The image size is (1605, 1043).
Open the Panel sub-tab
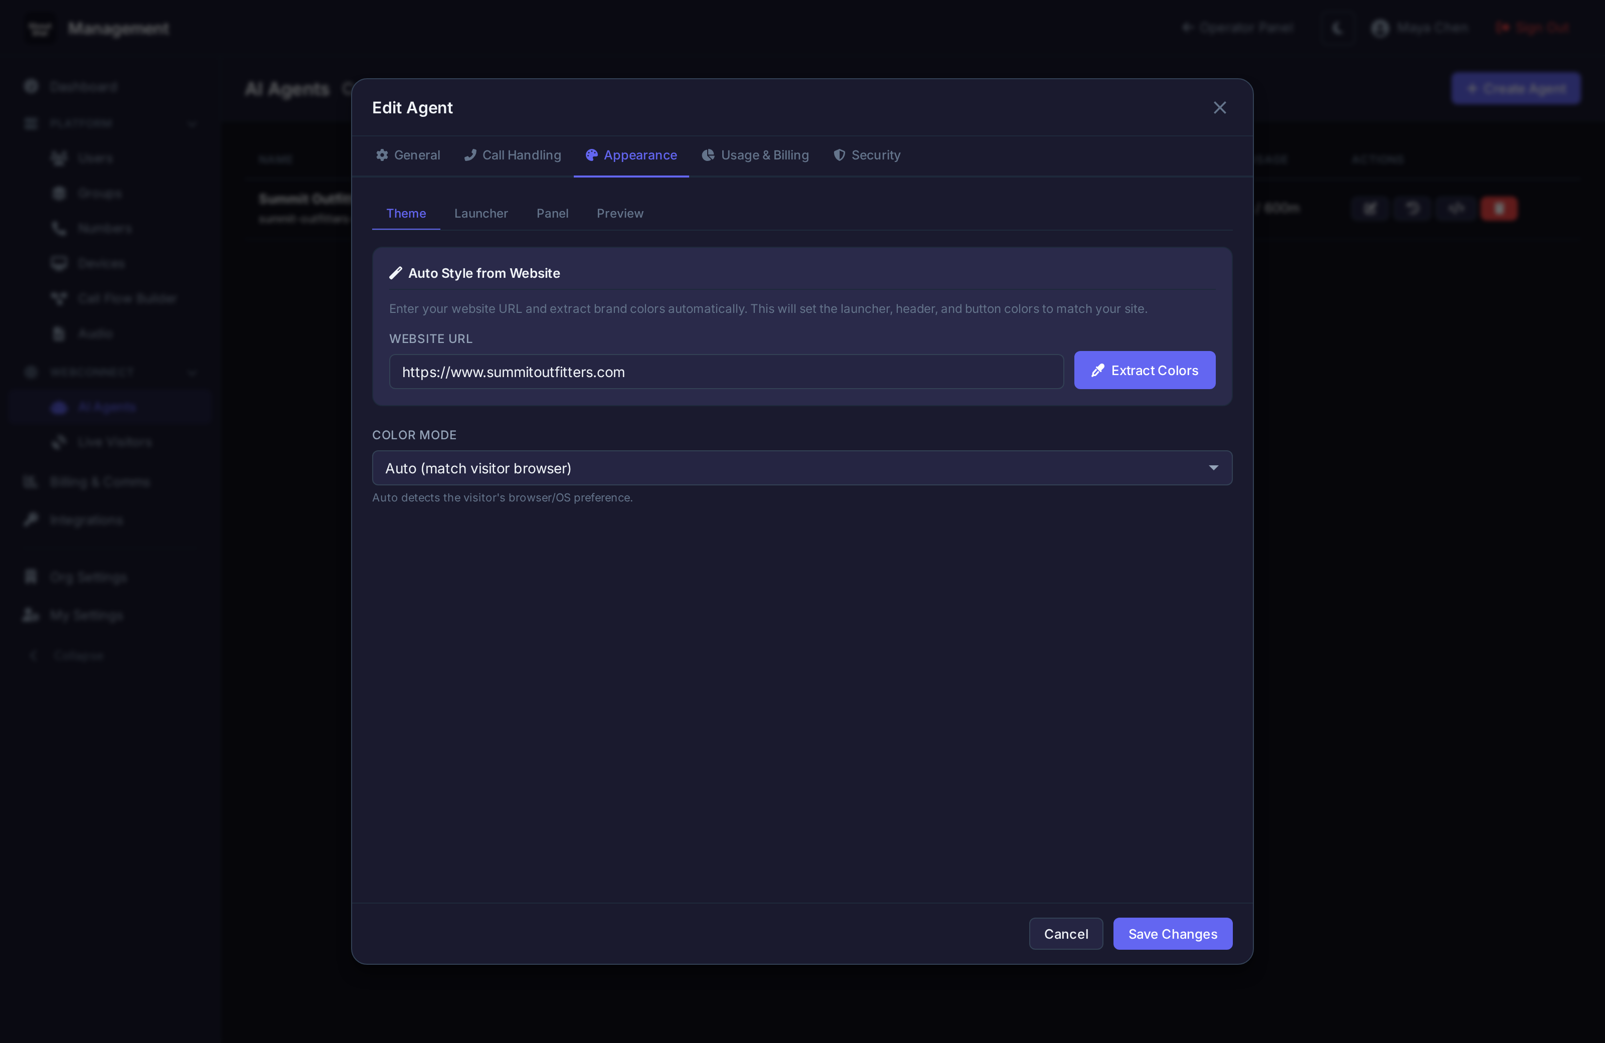click(x=552, y=213)
